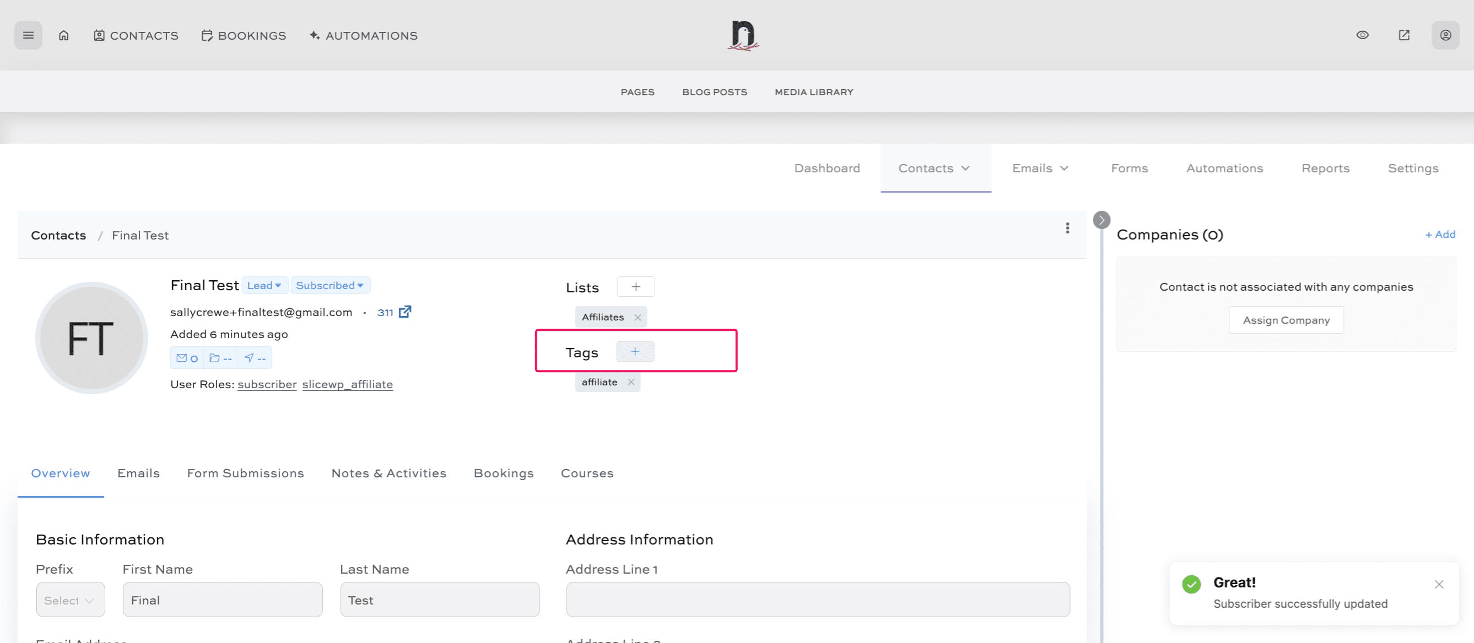Add a new tag with plus button
Screen dimensions: 1474x643
coord(635,352)
